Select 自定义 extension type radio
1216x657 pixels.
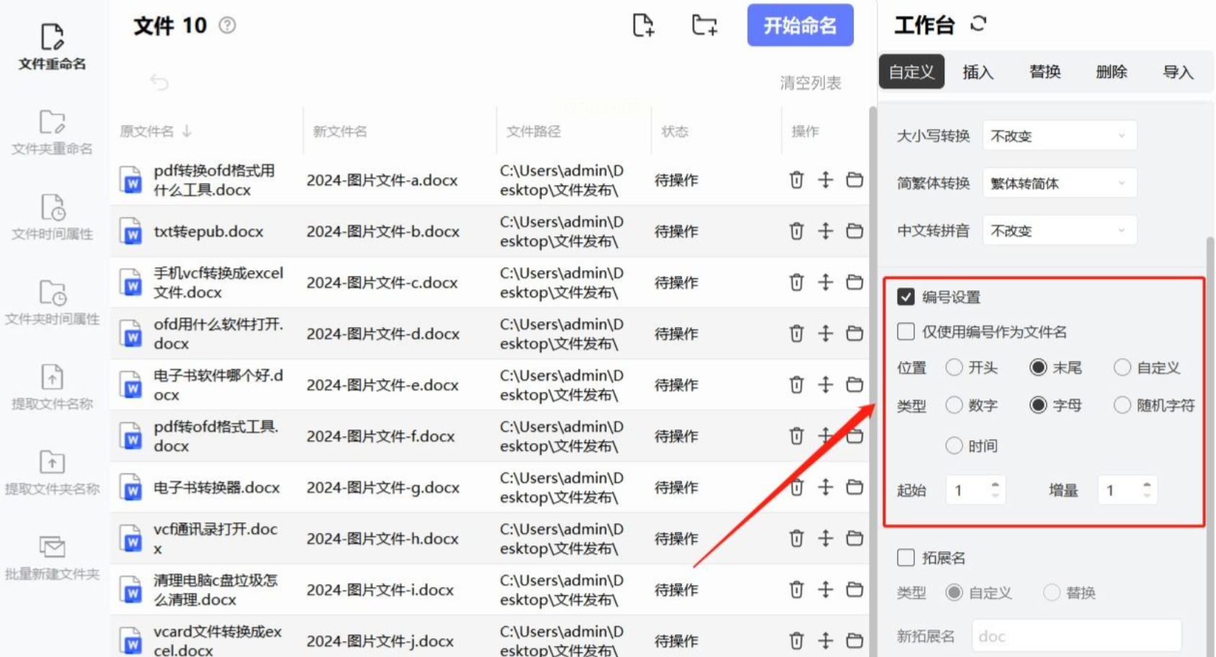pyautogui.click(x=954, y=593)
